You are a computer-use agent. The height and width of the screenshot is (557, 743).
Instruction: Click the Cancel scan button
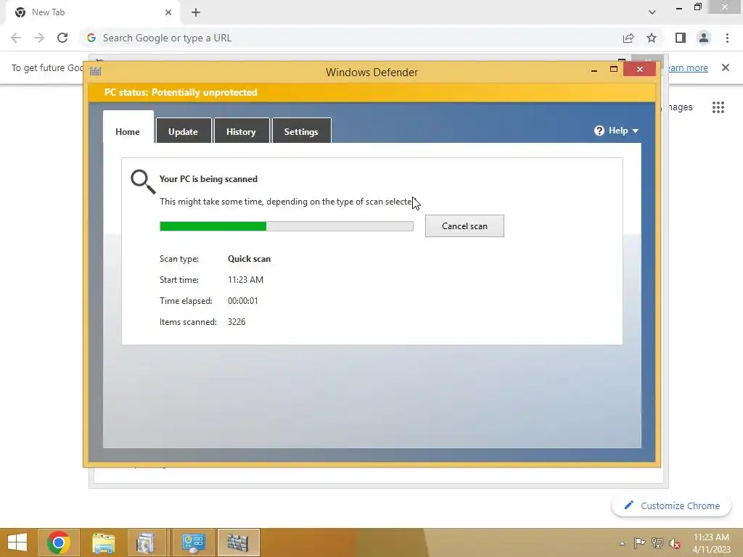coord(464,226)
